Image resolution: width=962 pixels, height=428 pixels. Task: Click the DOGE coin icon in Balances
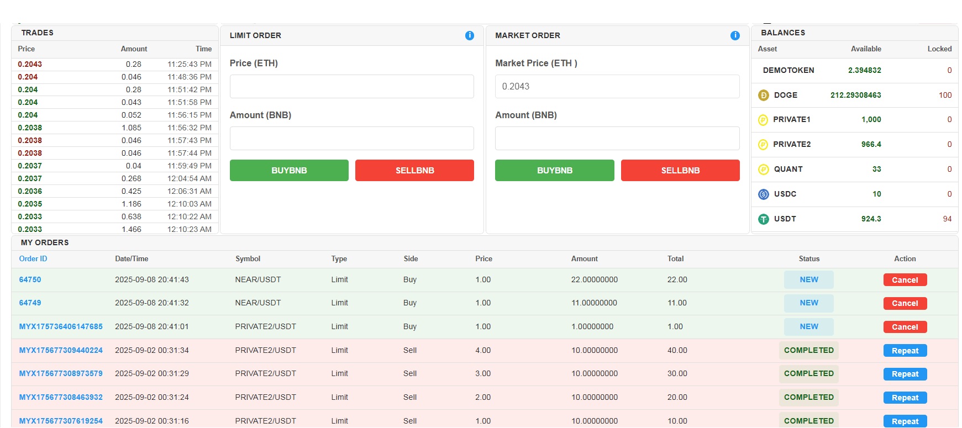(x=763, y=95)
